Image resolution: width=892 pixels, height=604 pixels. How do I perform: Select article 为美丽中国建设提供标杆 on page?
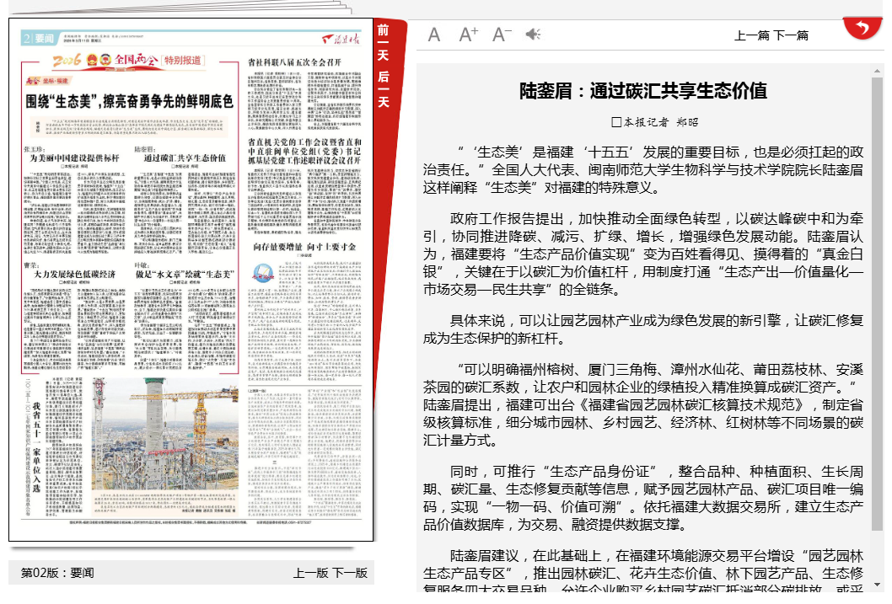click(75, 158)
